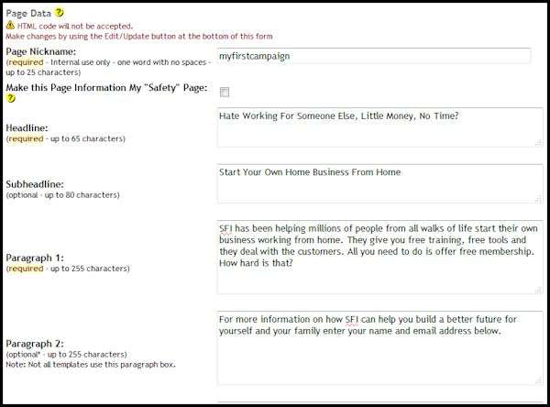The width and height of the screenshot is (550, 407).
Task: Click the warning icon before HTML code notice
Action: (10, 26)
